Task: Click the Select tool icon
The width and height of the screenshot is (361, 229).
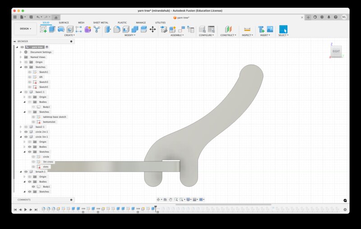Action: 283,29
